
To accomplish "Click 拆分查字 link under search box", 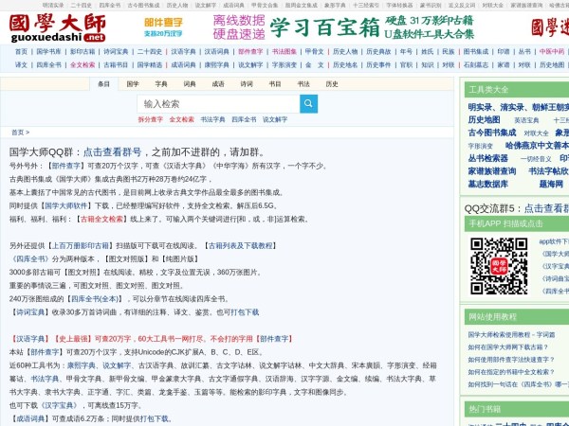I will (150, 120).
